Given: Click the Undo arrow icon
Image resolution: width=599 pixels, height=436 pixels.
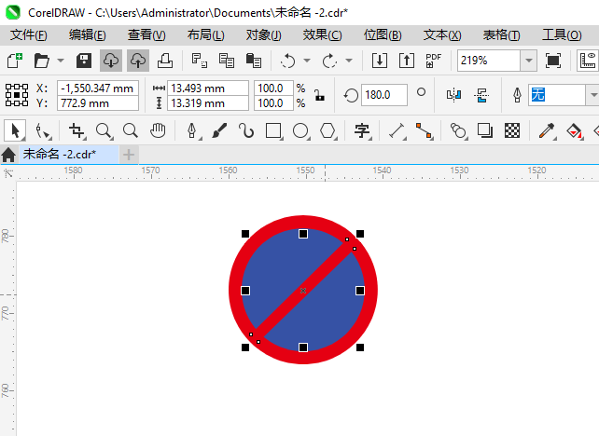Looking at the screenshot, I should 287,61.
